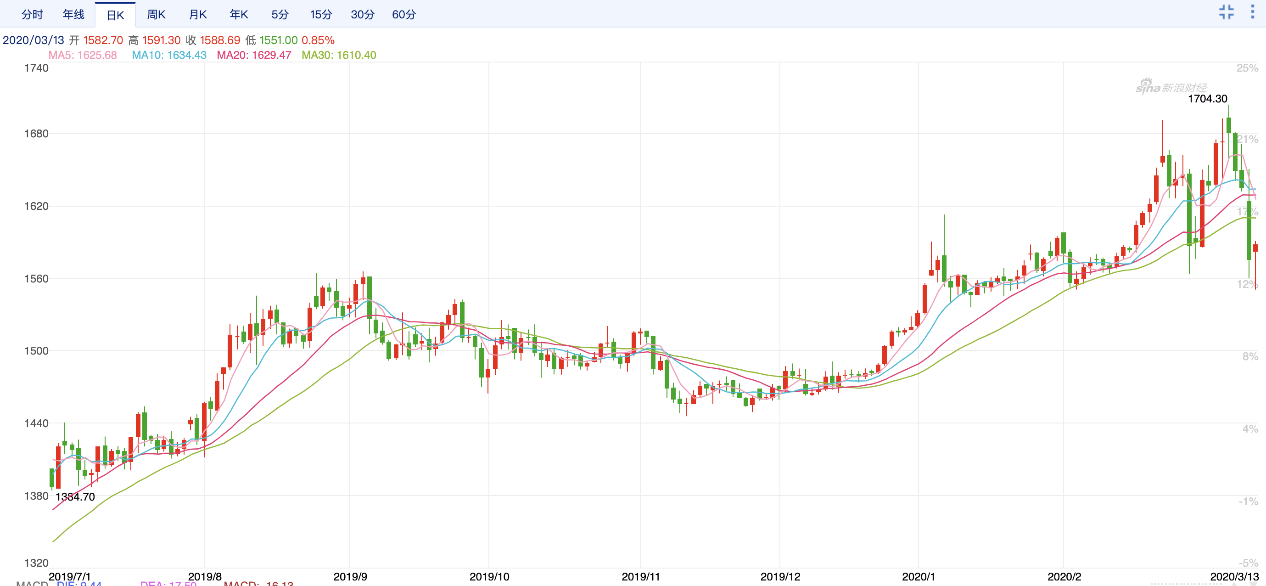Click the 2019/10 date axis label
Image resolution: width=1266 pixels, height=586 pixels.
pos(489,577)
